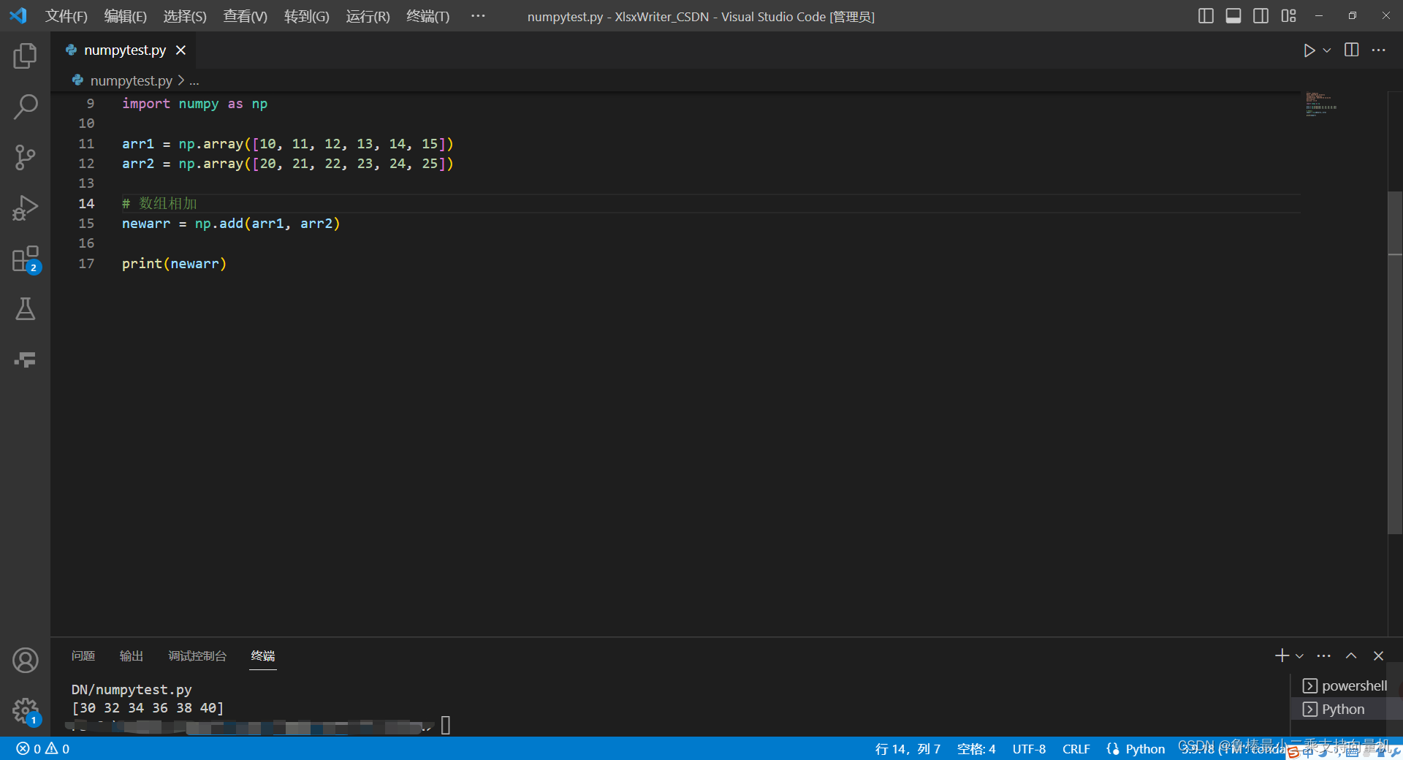The image size is (1403, 760).
Task: Click the arr2 array definition line
Action: pos(287,164)
